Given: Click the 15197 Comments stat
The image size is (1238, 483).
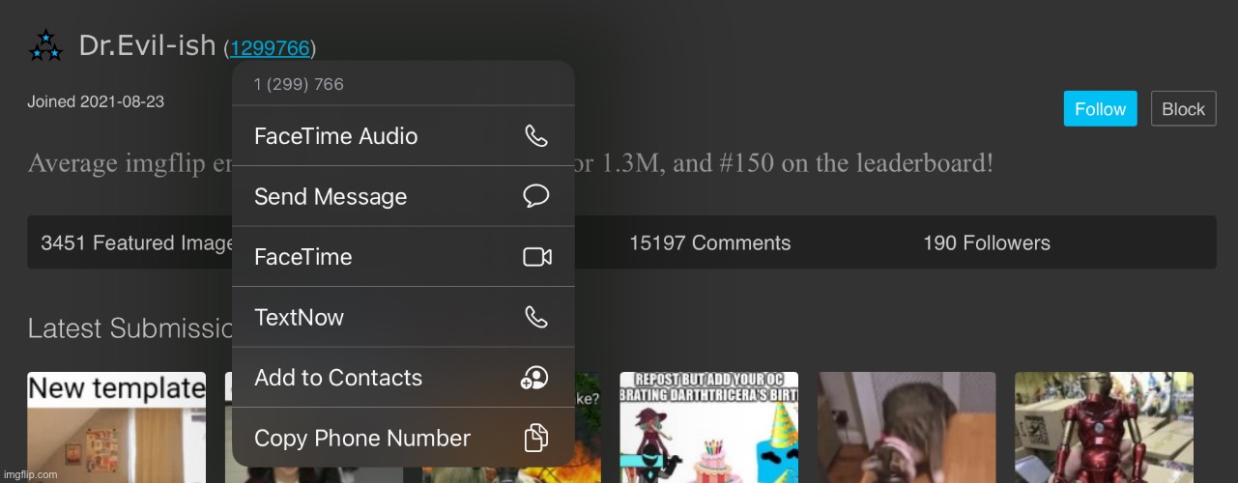Looking at the screenshot, I should (709, 243).
